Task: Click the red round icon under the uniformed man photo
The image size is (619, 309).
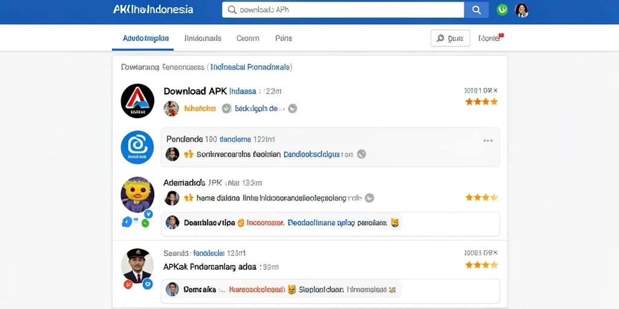Action: pos(128,284)
